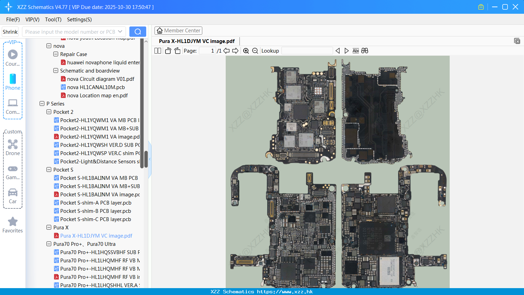Zoom out of the PDF
This screenshot has width=524, height=295.
click(x=255, y=51)
